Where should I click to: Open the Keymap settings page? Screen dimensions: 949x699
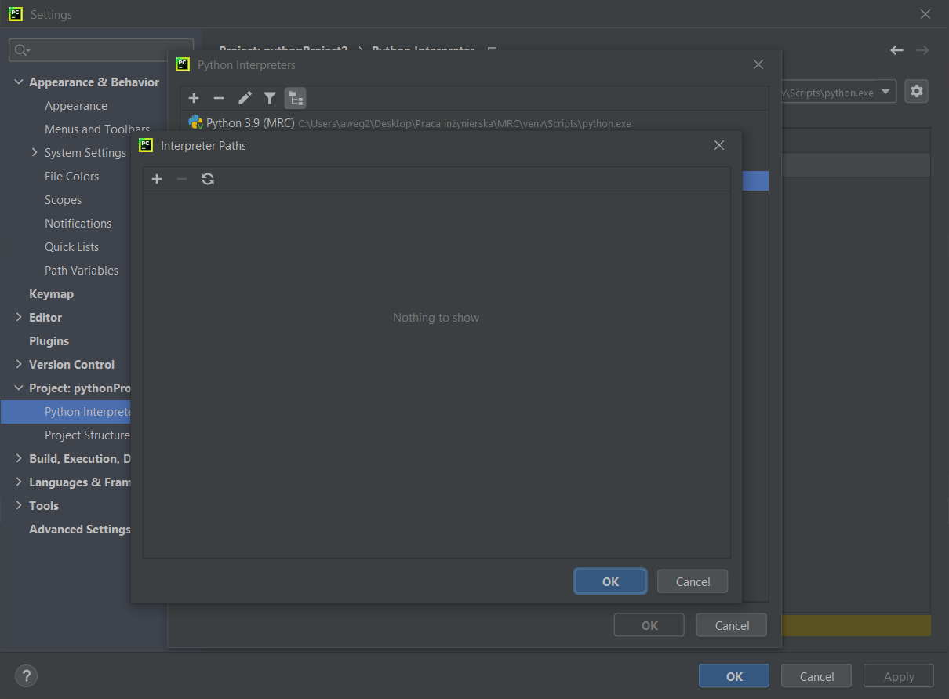pyautogui.click(x=51, y=294)
